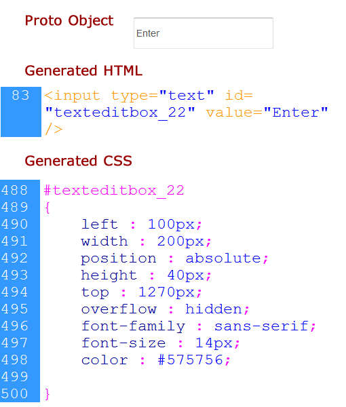The image size is (346, 407).
Task: Select line number 83 in HTML gutter
Action: (20, 95)
